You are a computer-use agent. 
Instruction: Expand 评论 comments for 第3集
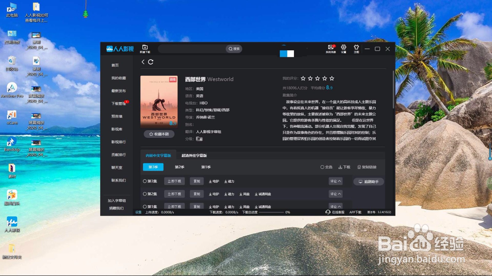tap(335, 181)
